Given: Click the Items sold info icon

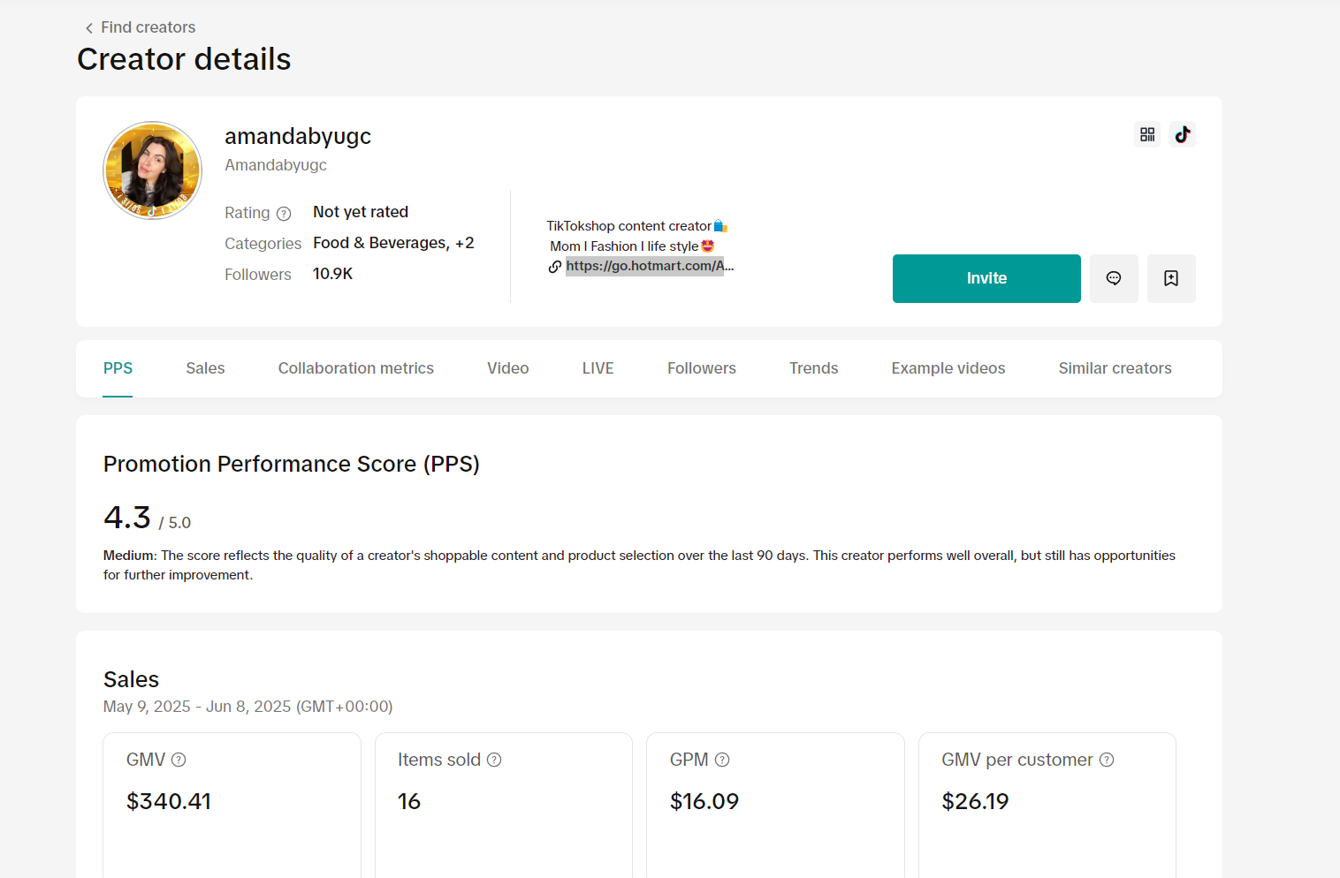Looking at the screenshot, I should pos(494,760).
